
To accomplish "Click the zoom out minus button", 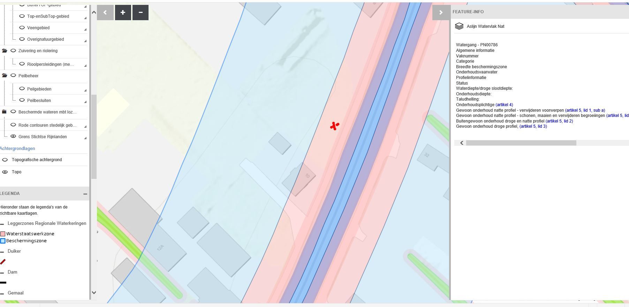I will pyautogui.click(x=141, y=13).
